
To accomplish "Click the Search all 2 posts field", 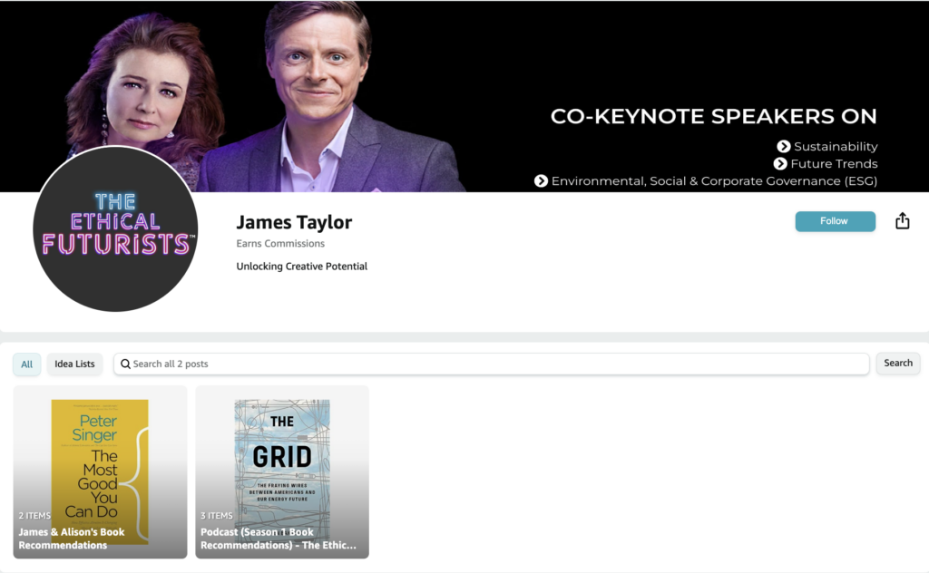I will pyautogui.click(x=491, y=364).
